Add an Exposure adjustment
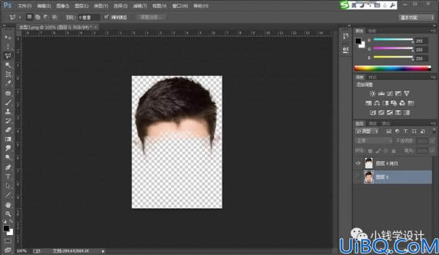The image size is (439, 255). 398,94
